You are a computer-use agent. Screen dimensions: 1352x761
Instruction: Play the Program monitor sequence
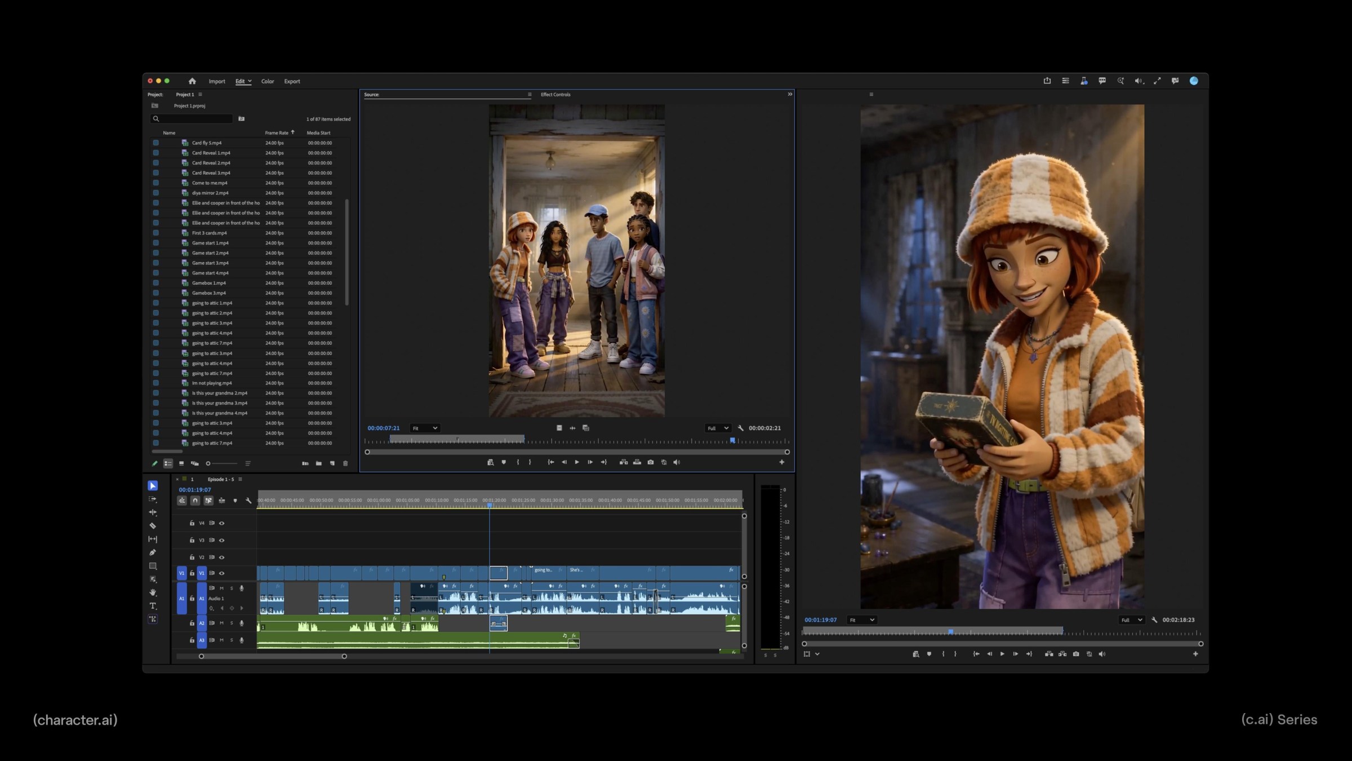tap(1002, 654)
